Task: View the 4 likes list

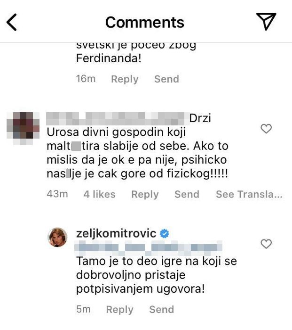Action: coord(100,194)
